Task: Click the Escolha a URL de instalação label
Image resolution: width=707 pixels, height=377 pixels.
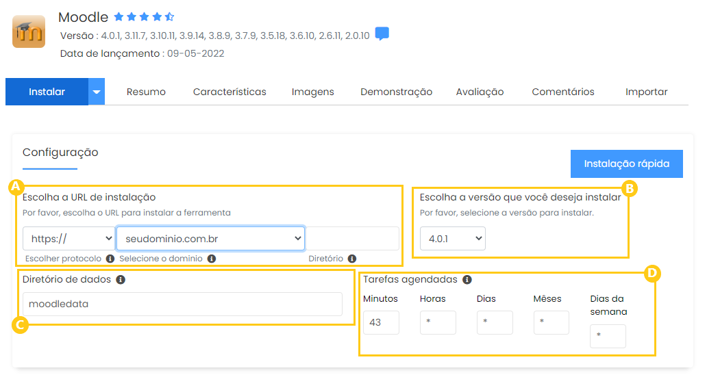Action: pos(89,197)
